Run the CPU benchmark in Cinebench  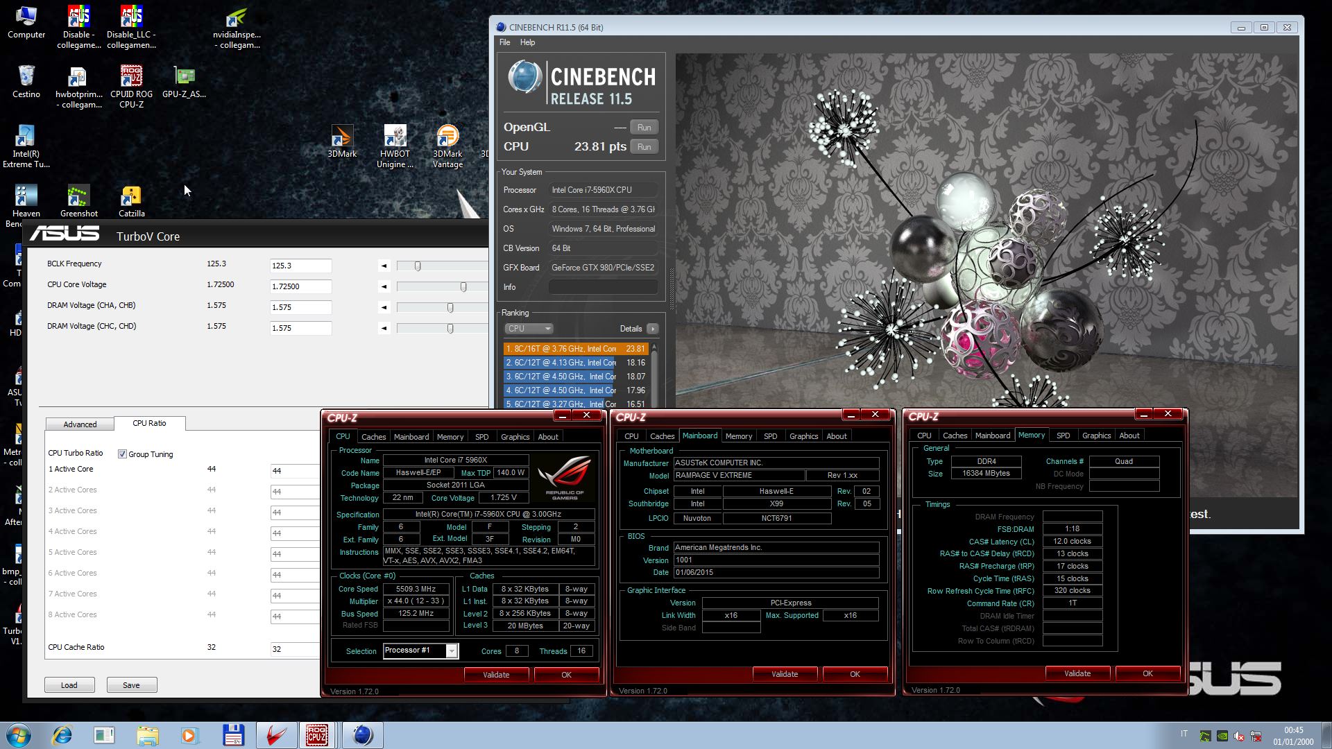(644, 147)
